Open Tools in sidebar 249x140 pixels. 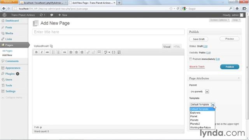9,86
